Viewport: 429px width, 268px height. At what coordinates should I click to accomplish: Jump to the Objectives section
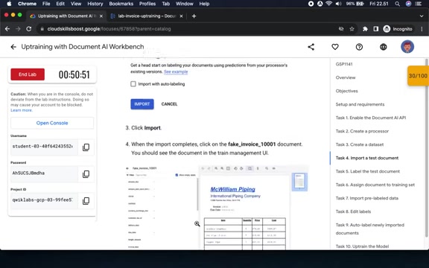click(x=346, y=91)
